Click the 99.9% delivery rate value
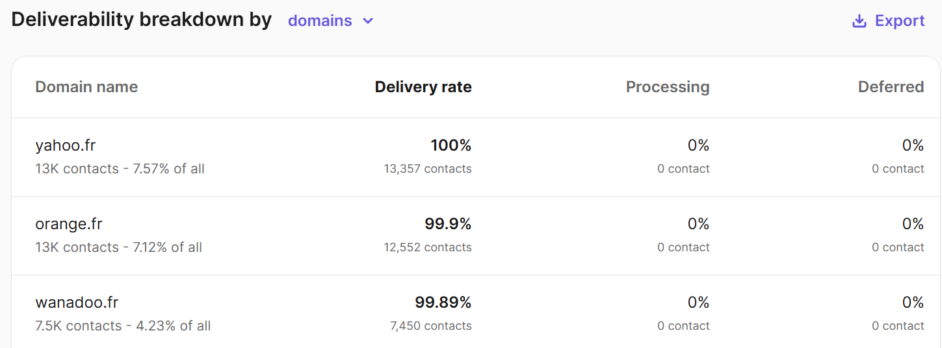 click(448, 224)
